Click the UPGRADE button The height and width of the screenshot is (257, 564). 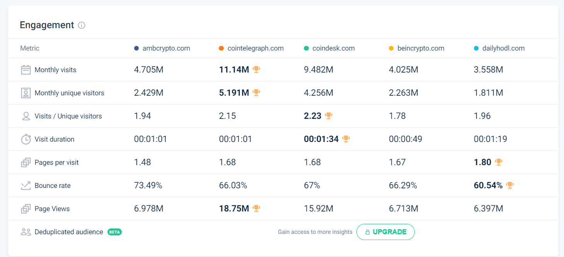click(385, 232)
